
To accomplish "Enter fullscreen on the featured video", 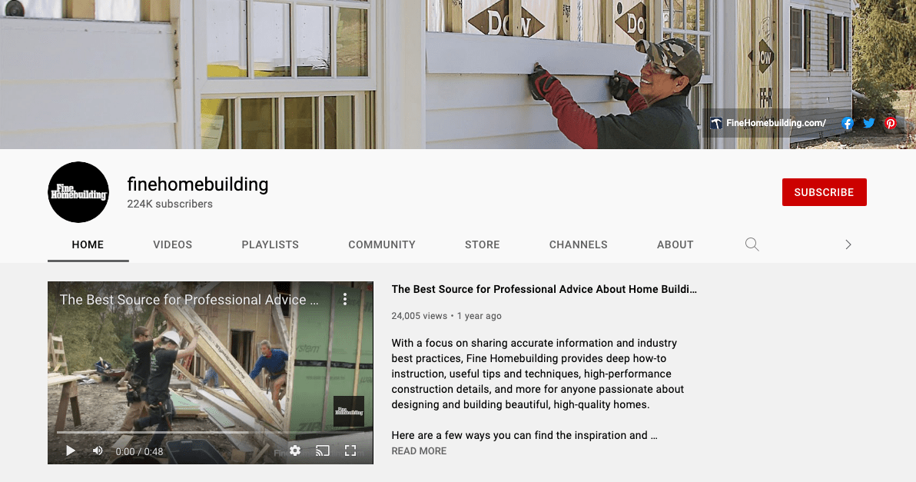I will click(x=350, y=450).
